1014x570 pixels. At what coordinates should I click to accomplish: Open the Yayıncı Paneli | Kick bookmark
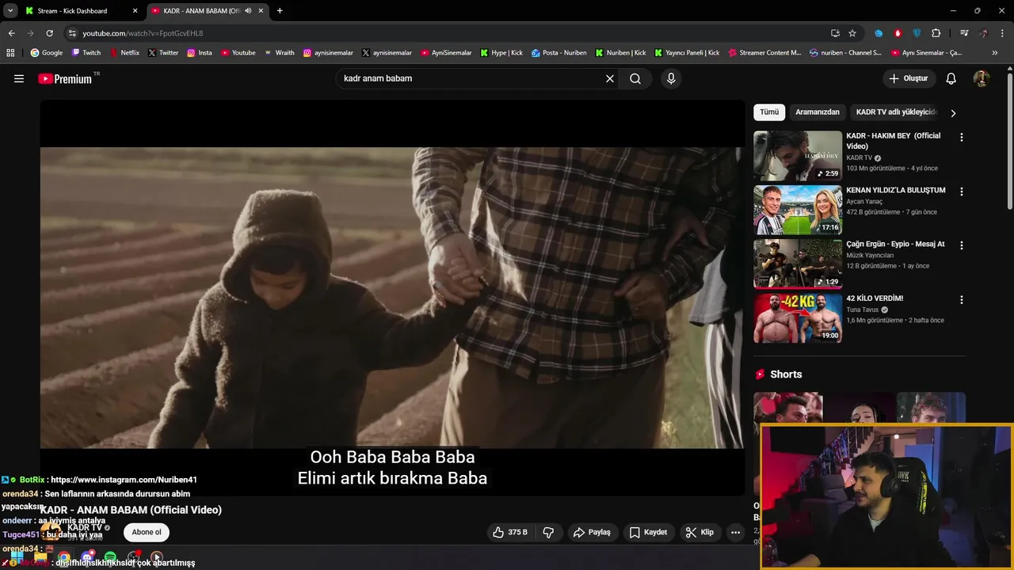pos(687,53)
